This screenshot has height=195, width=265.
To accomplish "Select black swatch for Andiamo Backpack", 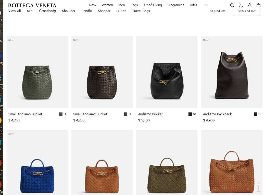I will click(x=255, y=114).
